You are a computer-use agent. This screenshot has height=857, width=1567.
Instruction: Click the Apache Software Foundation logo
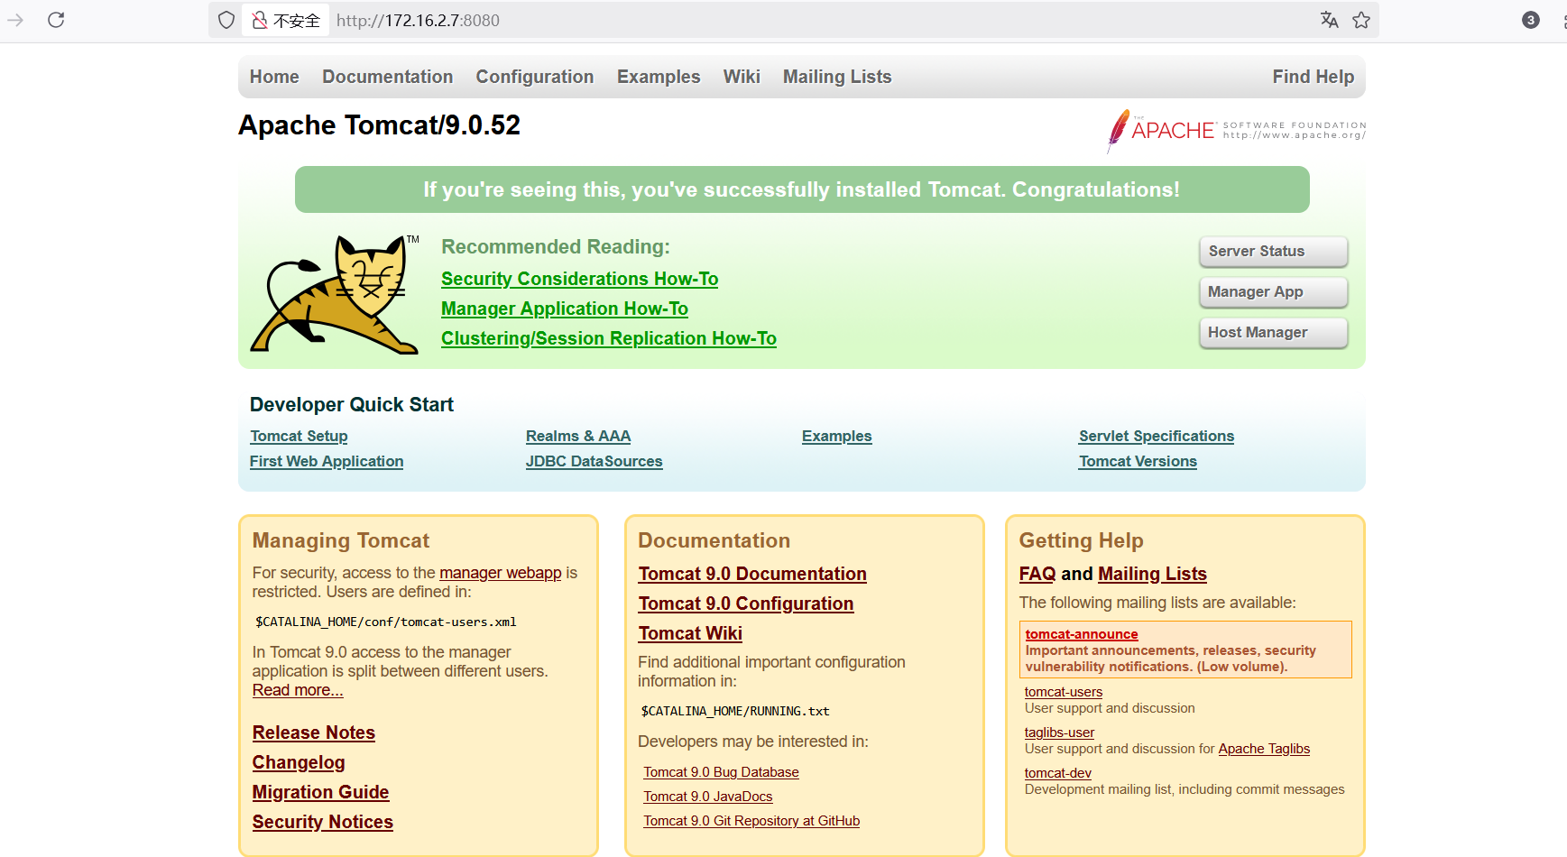[x=1236, y=131]
